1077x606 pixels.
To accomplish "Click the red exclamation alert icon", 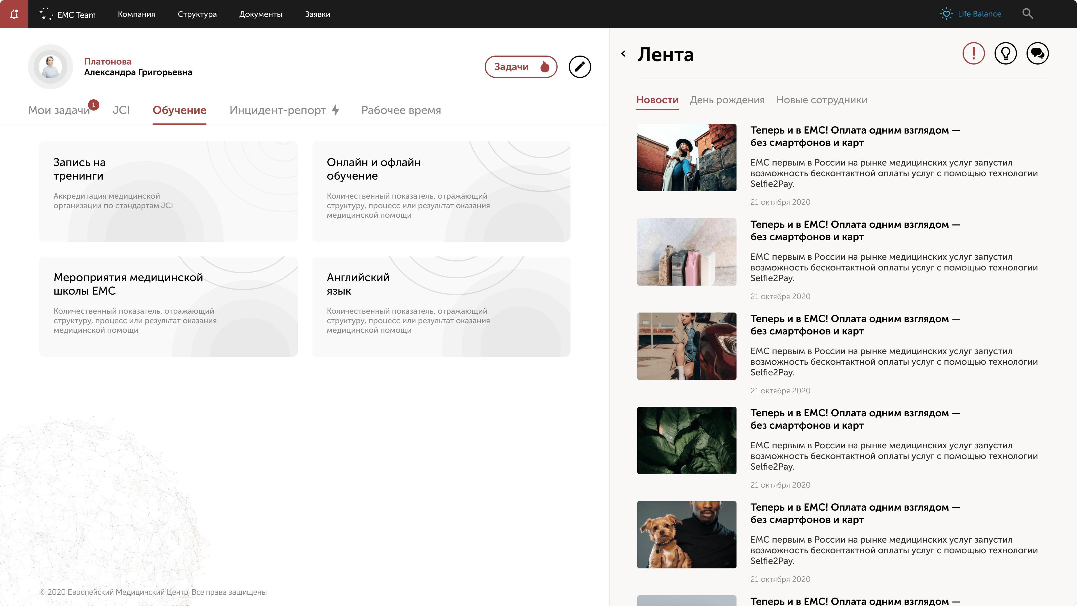I will coord(973,54).
